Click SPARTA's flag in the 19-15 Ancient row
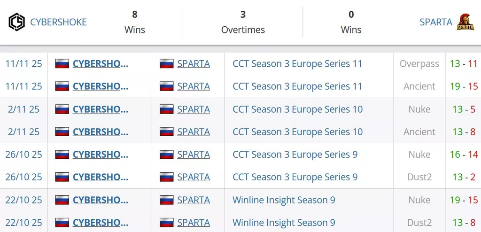 [167, 86]
